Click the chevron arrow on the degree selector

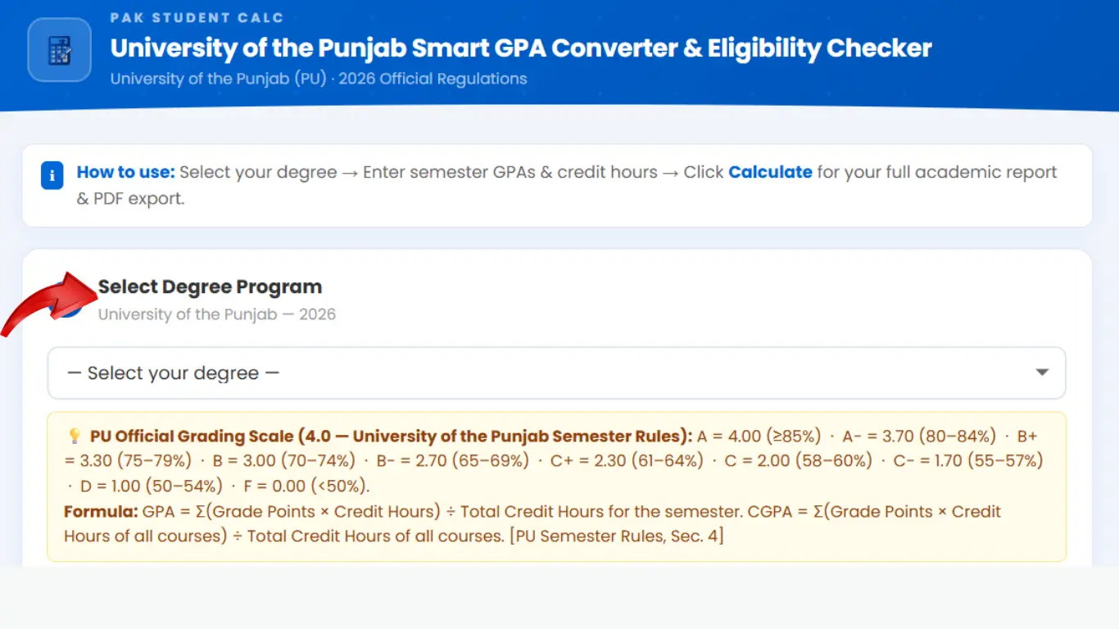(1041, 373)
